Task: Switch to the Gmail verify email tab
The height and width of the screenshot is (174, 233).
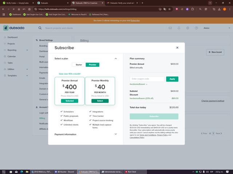Action: [x=122, y=3]
